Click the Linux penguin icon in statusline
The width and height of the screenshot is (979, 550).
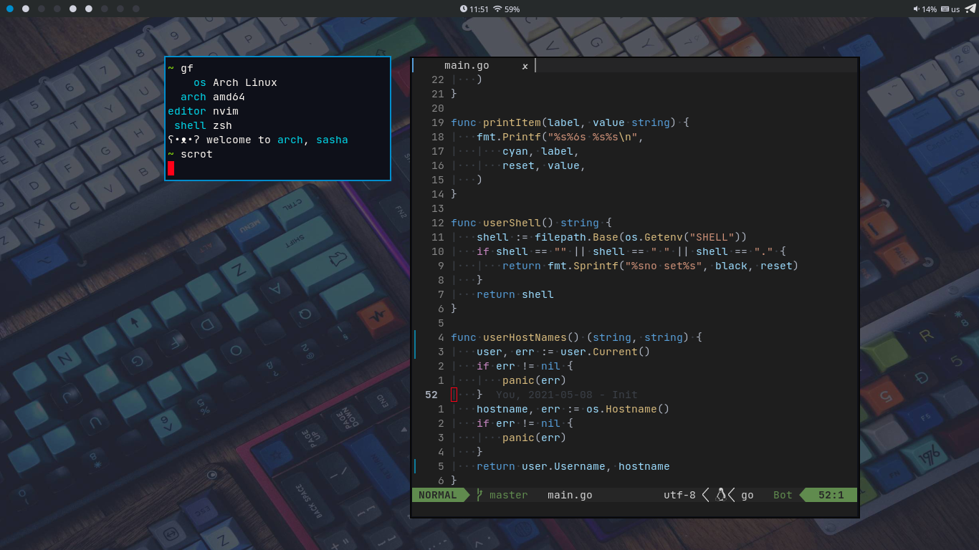pyautogui.click(x=721, y=495)
